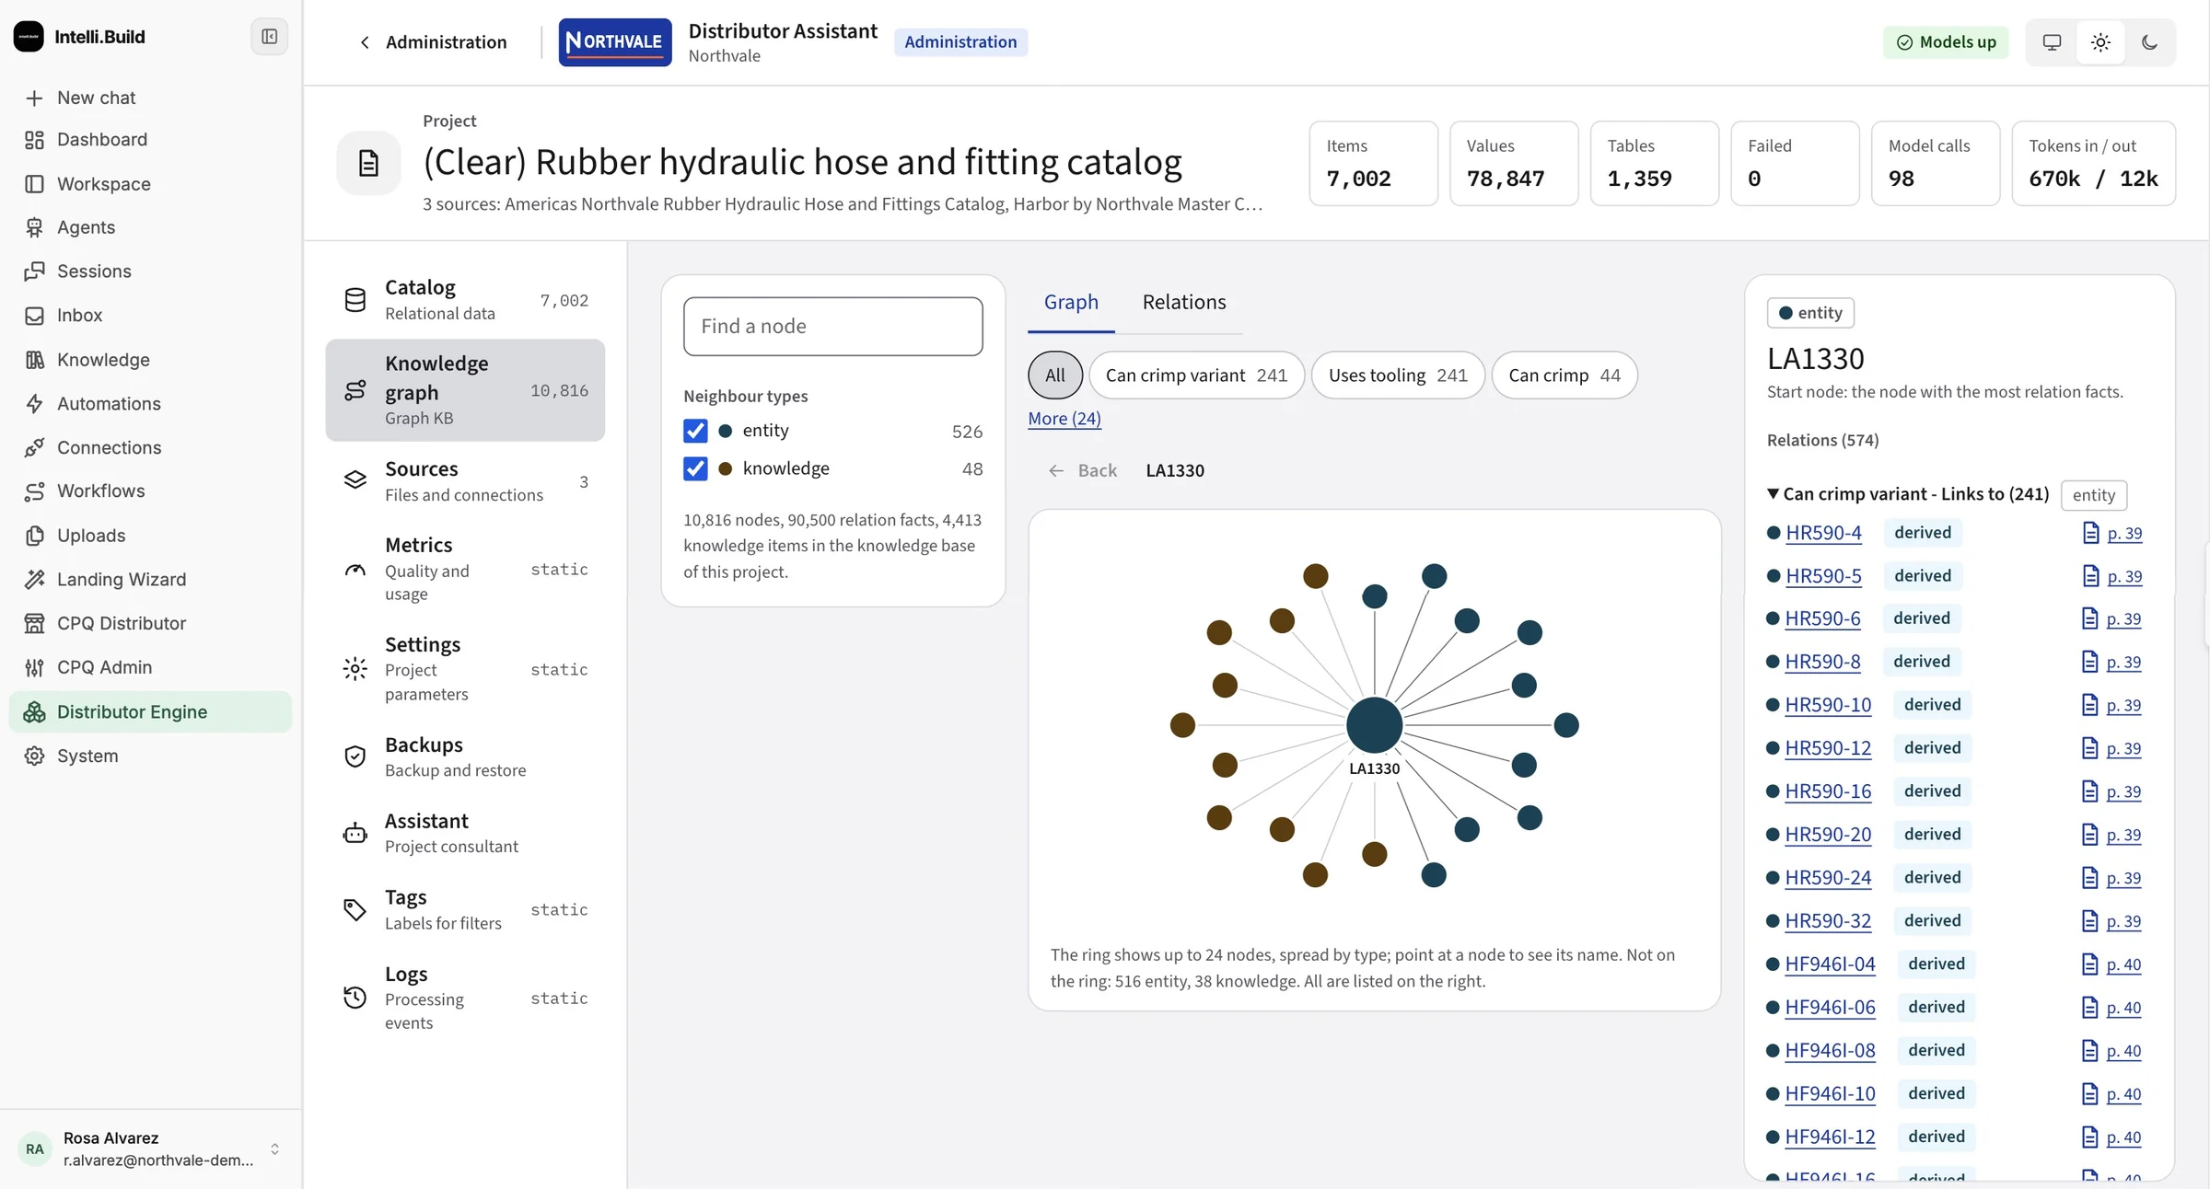Click the central LA1330 graph node
The width and height of the screenshot is (2210, 1189).
(x=1374, y=725)
